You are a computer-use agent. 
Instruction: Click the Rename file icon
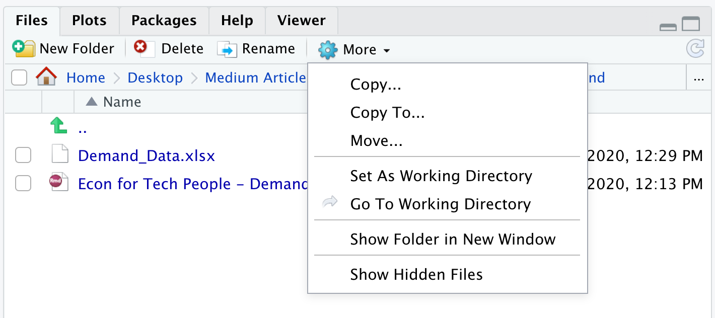tap(227, 49)
